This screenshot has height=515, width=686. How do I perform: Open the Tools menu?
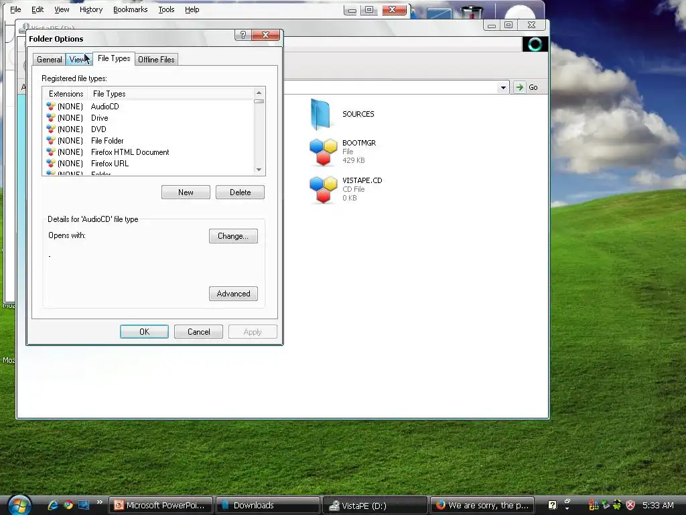[x=166, y=9]
